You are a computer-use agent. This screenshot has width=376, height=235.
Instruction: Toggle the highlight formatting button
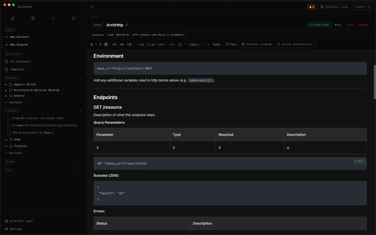[x=106, y=44]
